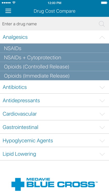Expand the Antidepressants chevron
The height and width of the screenshot is (193, 109).
coord(102,101)
